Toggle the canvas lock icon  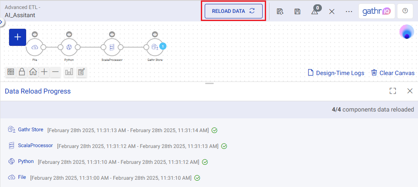(x=22, y=72)
